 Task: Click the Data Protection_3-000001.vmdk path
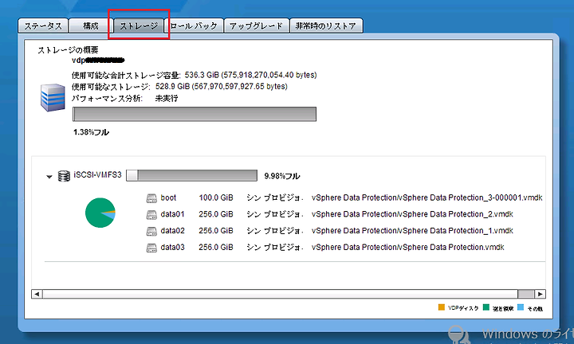pyautogui.click(x=427, y=197)
